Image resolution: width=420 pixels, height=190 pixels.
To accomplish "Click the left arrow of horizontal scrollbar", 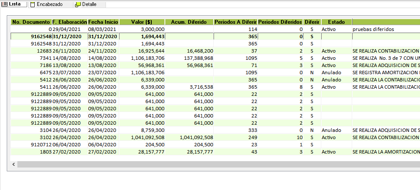I will click(14, 164).
